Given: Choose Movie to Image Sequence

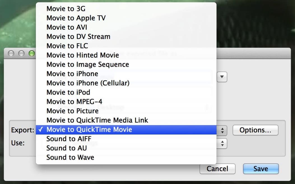Looking at the screenshot, I should [x=88, y=64].
